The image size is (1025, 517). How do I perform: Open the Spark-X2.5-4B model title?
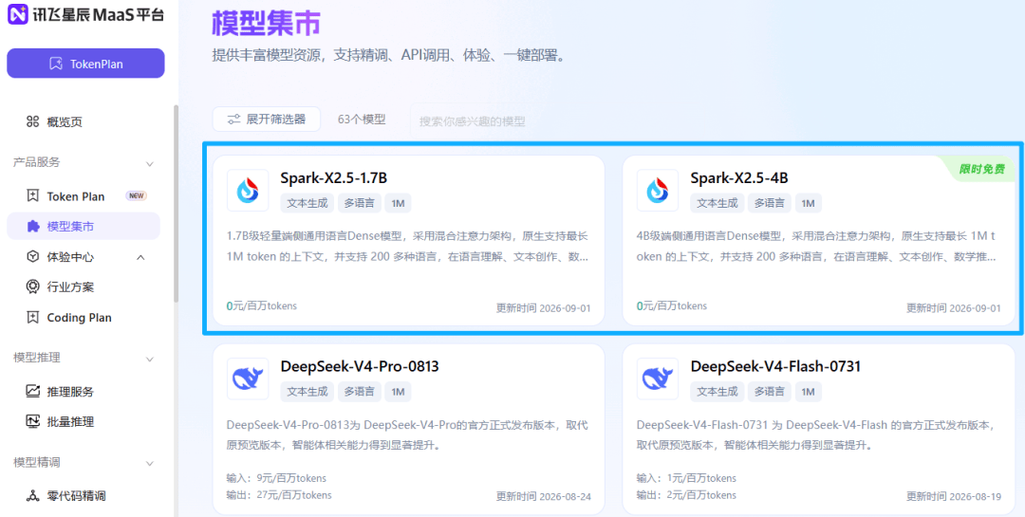point(738,177)
